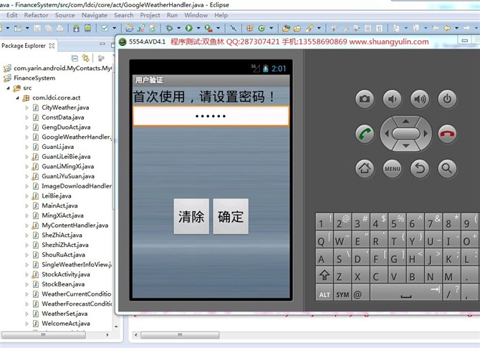Click the emulator back button
This screenshot has height=348, width=480.
[420, 168]
